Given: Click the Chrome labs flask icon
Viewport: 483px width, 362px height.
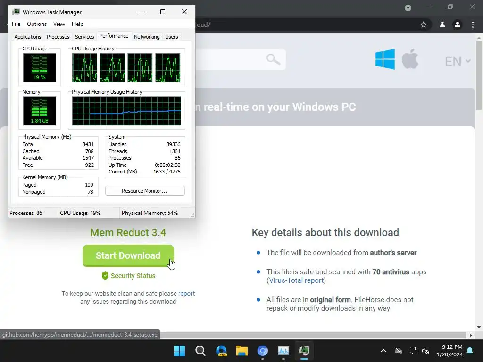Looking at the screenshot, I should coord(442,25).
